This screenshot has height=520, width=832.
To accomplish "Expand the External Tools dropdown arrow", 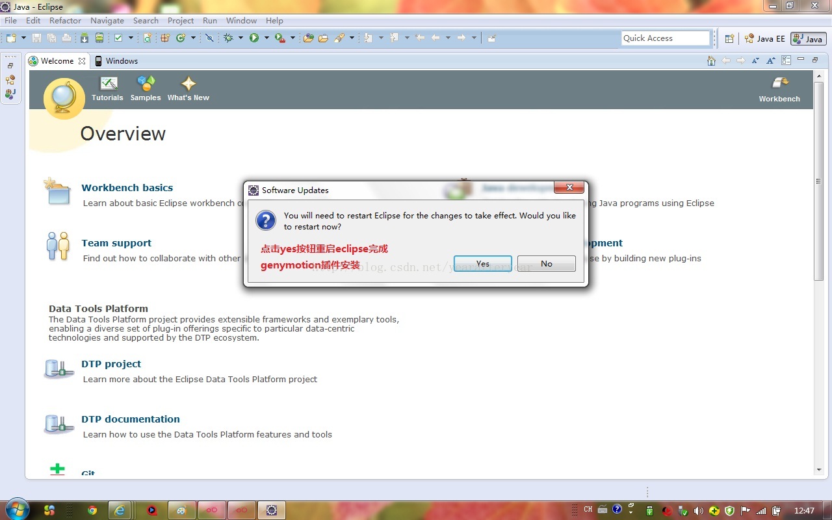I will pos(292,38).
